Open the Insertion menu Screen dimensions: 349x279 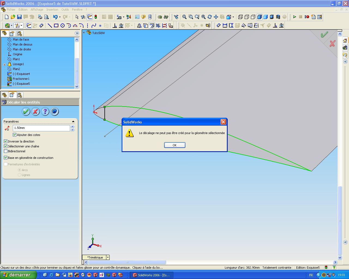[52, 10]
